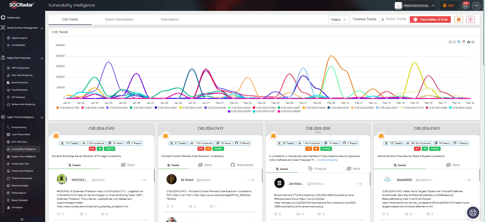
Task: Switch to CVE Trends tab
Action: [70, 19]
